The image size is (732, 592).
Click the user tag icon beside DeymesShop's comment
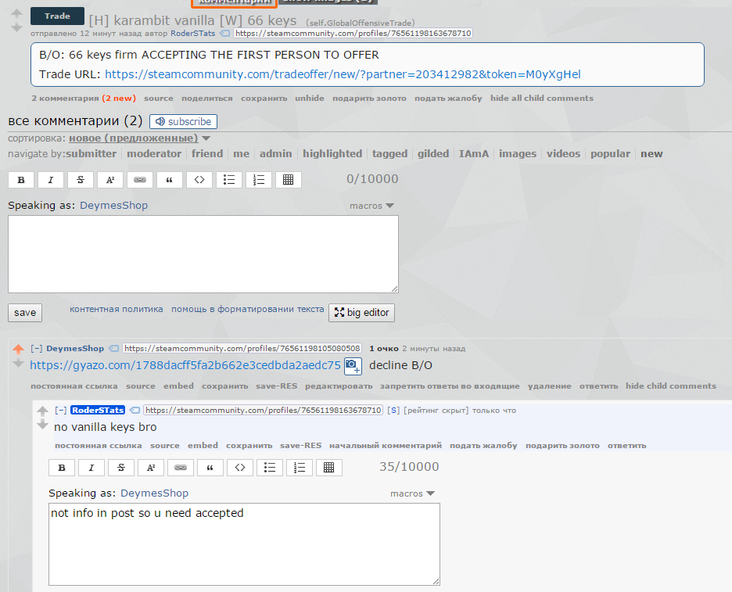[x=113, y=348]
